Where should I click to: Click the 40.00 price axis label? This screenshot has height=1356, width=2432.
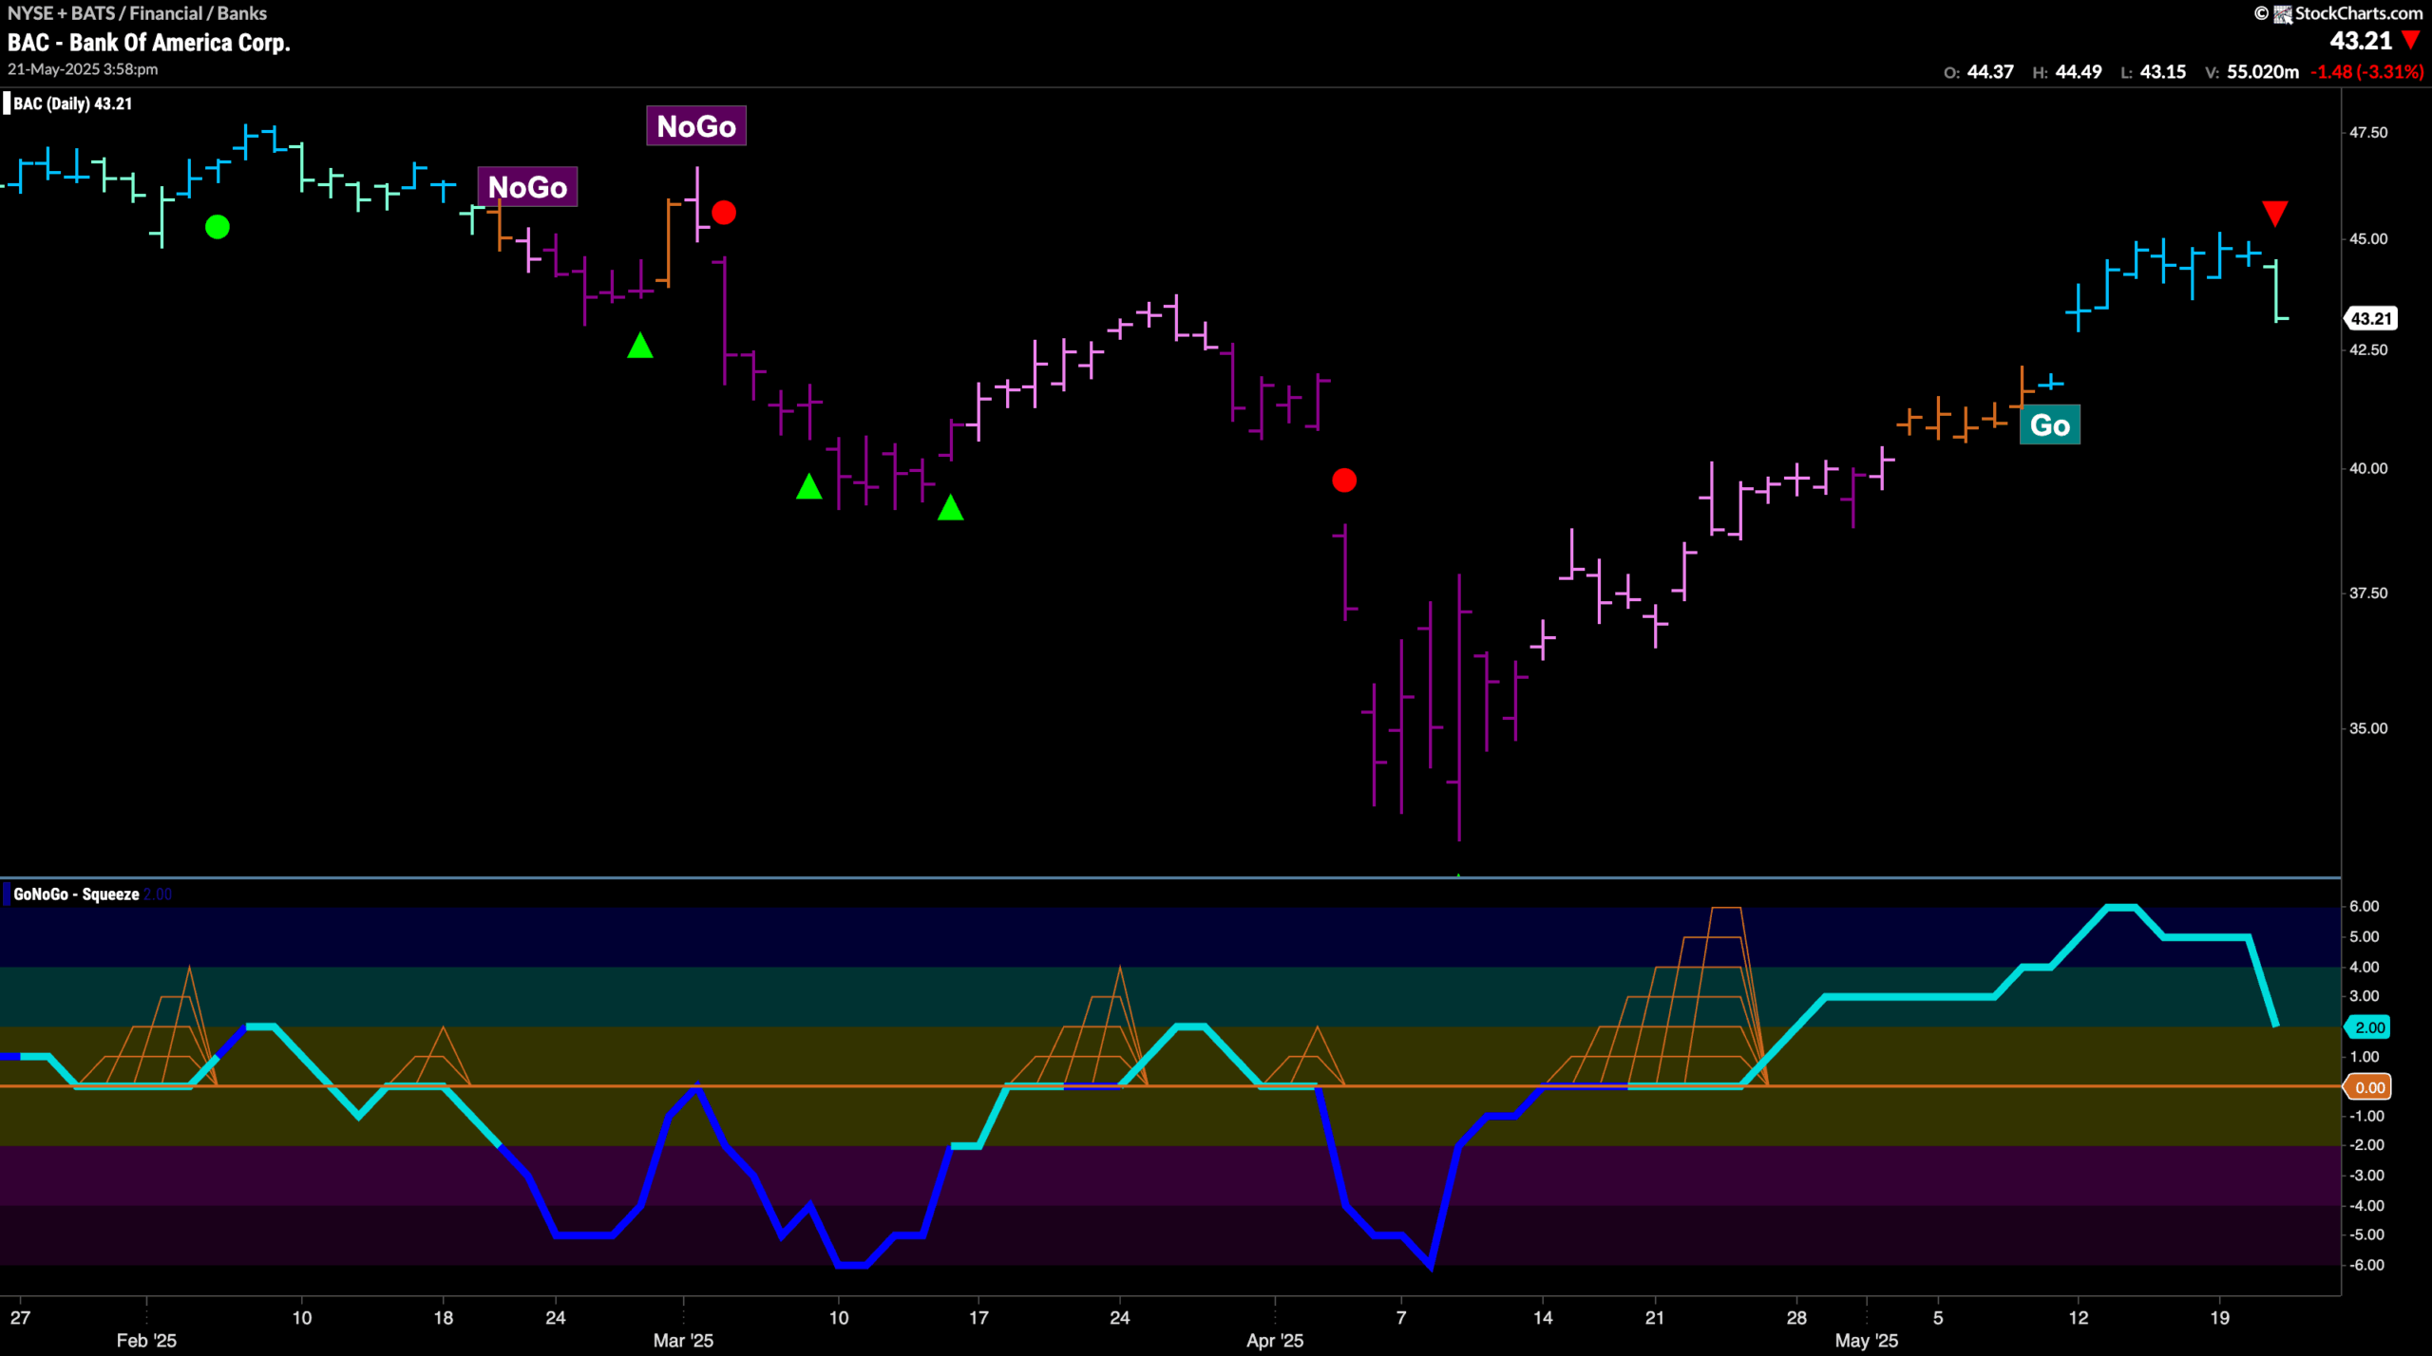pos(2368,469)
